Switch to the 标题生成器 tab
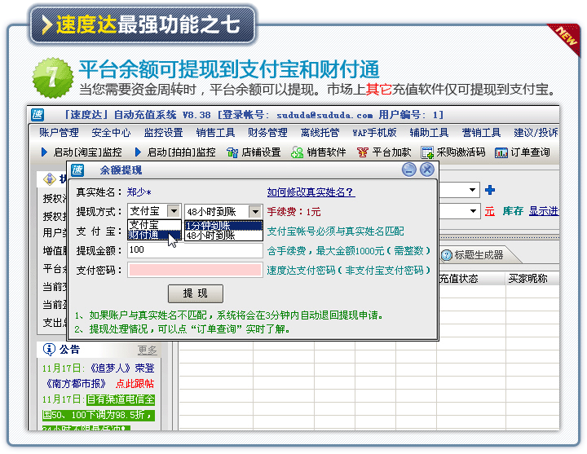 pos(479,255)
